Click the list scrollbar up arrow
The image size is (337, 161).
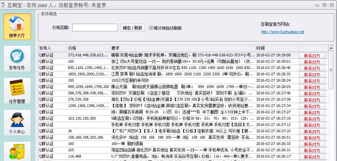point(331,48)
